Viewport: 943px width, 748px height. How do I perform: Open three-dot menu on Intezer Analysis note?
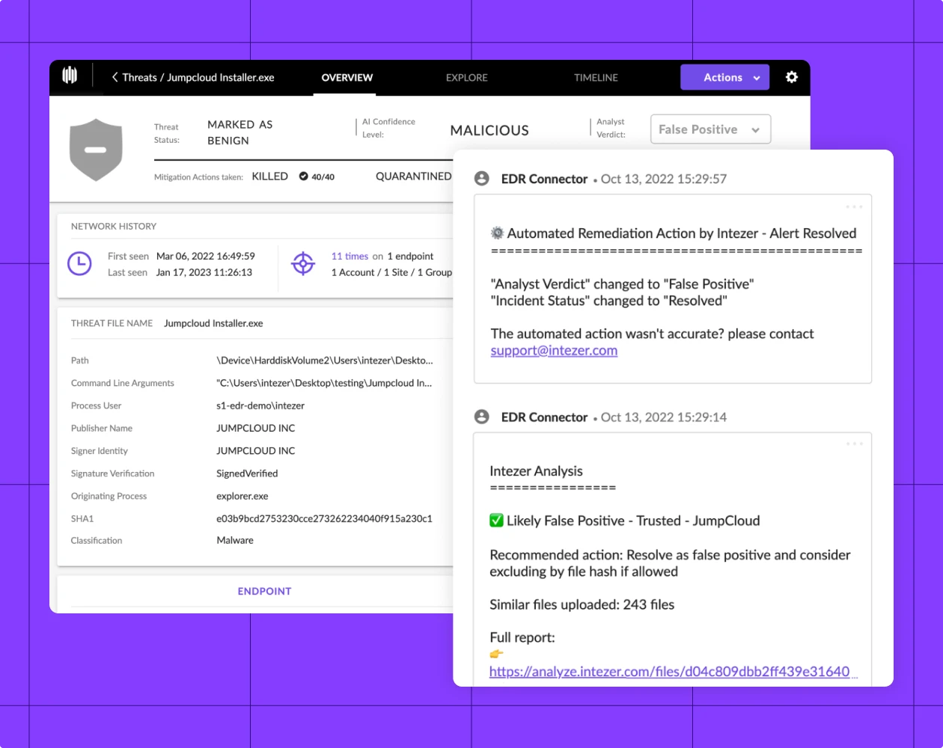(x=854, y=444)
